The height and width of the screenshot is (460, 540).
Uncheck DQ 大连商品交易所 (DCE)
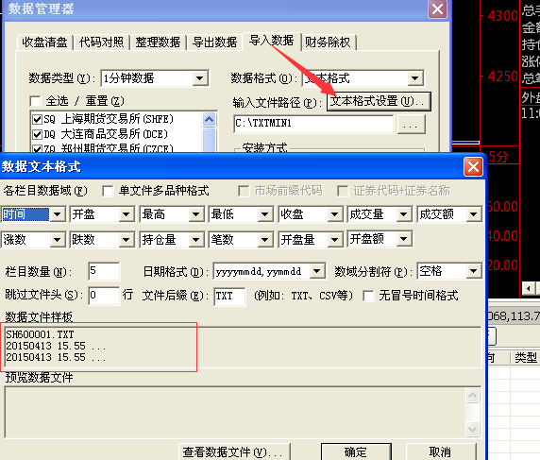37,134
